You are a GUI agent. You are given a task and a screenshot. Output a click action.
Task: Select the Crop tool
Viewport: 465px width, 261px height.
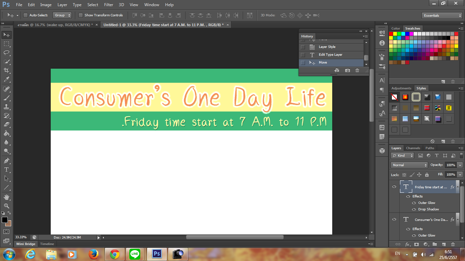[x=6, y=70]
